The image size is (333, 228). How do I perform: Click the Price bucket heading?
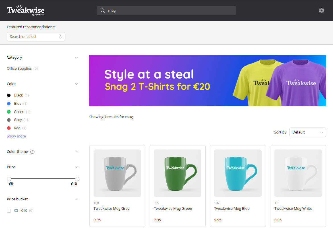[17, 199]
